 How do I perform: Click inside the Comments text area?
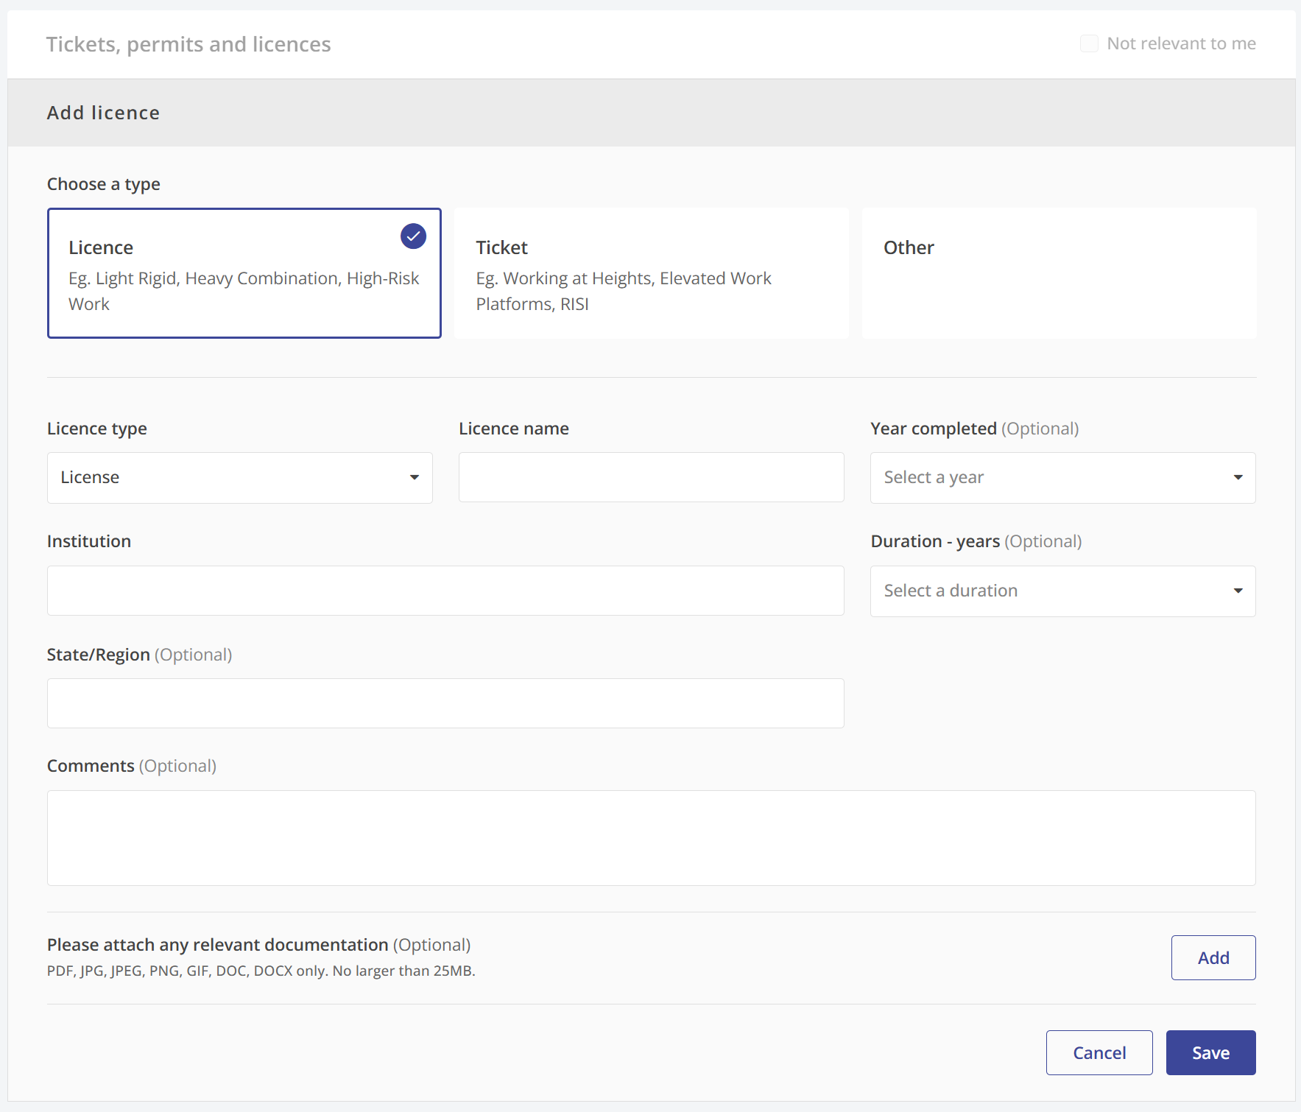pyautogui.click(x=651, y=838)
